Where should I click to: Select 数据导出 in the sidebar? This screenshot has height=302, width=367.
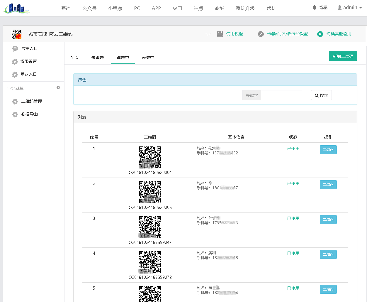[30, 114]
